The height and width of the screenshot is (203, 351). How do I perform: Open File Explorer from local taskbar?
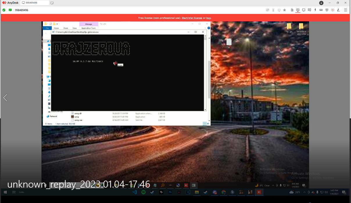[x=197, y=192]
